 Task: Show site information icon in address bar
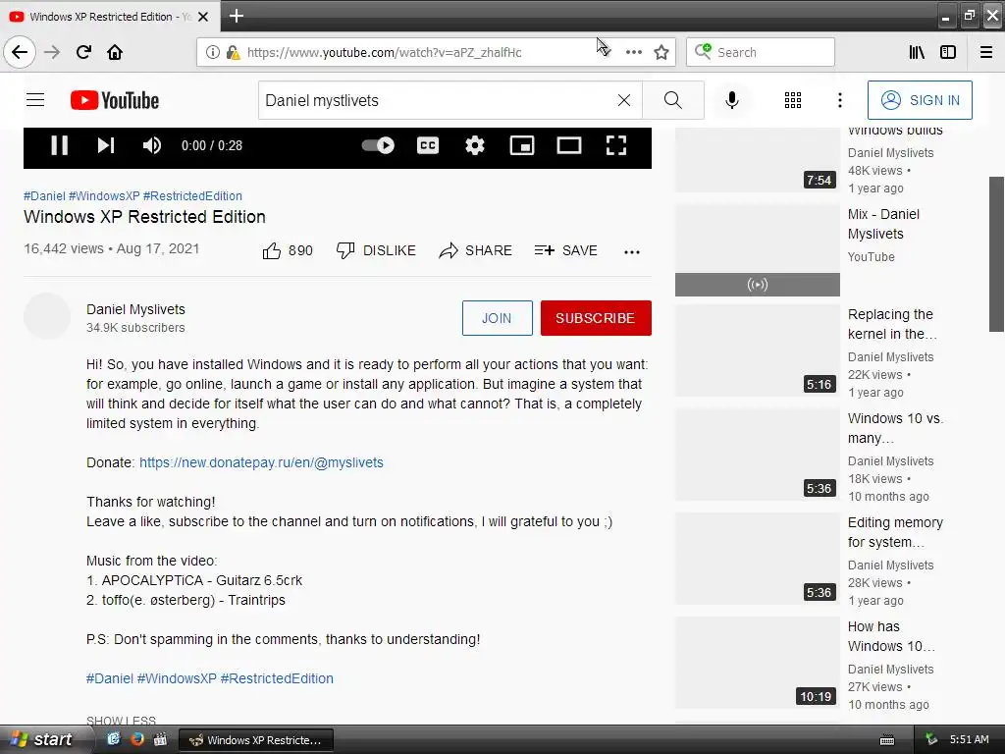212,52
